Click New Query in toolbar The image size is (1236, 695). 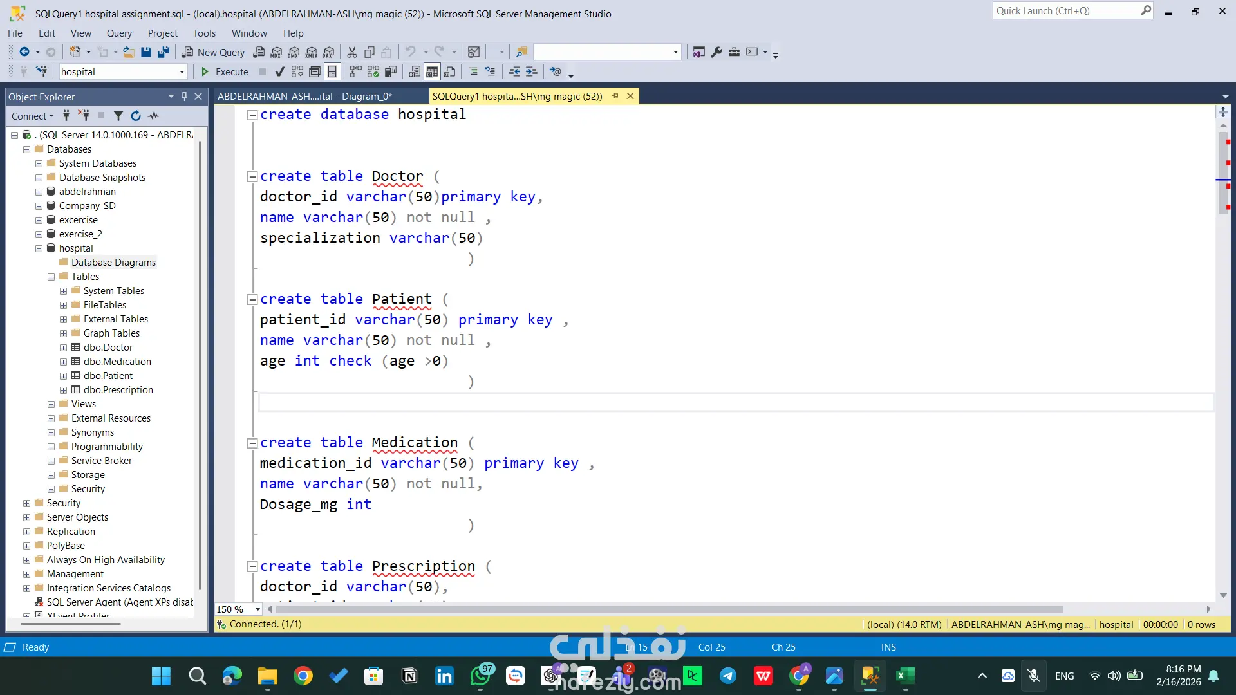213,52
